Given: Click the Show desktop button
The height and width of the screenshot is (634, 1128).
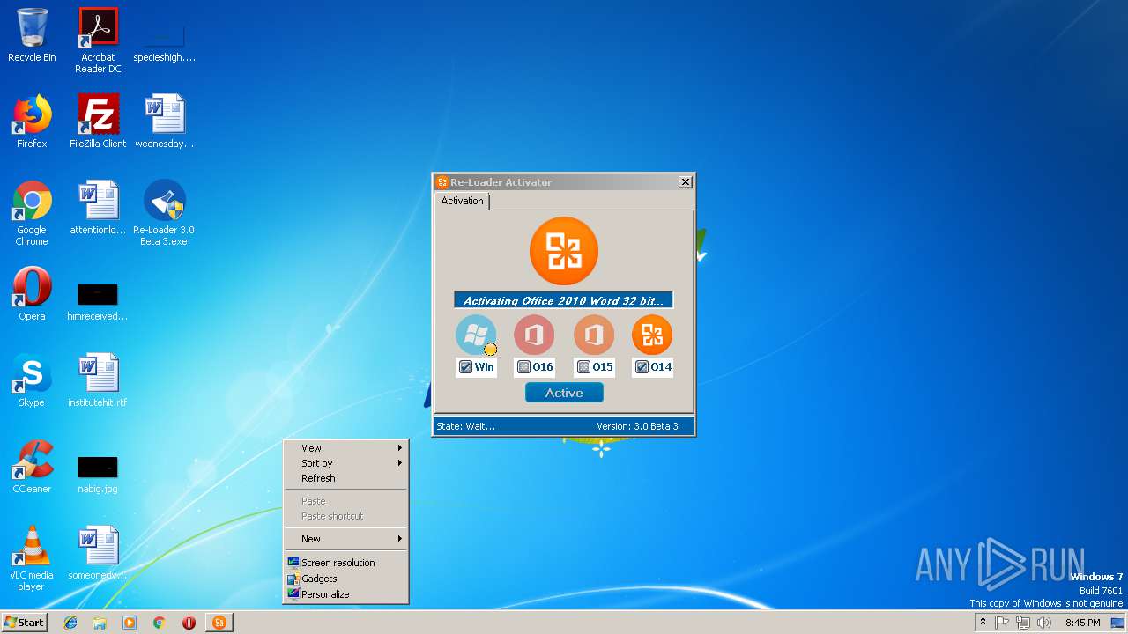Looking at the screenshot, I should pos(1117,623).
